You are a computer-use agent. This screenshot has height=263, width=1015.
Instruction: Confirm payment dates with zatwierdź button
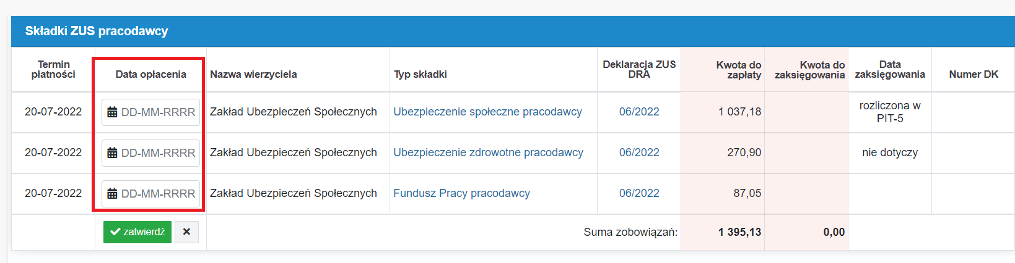(x=137, y=232)
